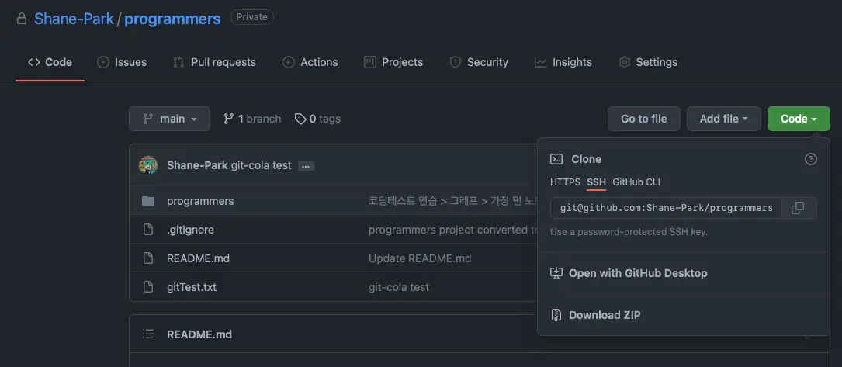Click the file icon beside README.md row

point(148,258)
